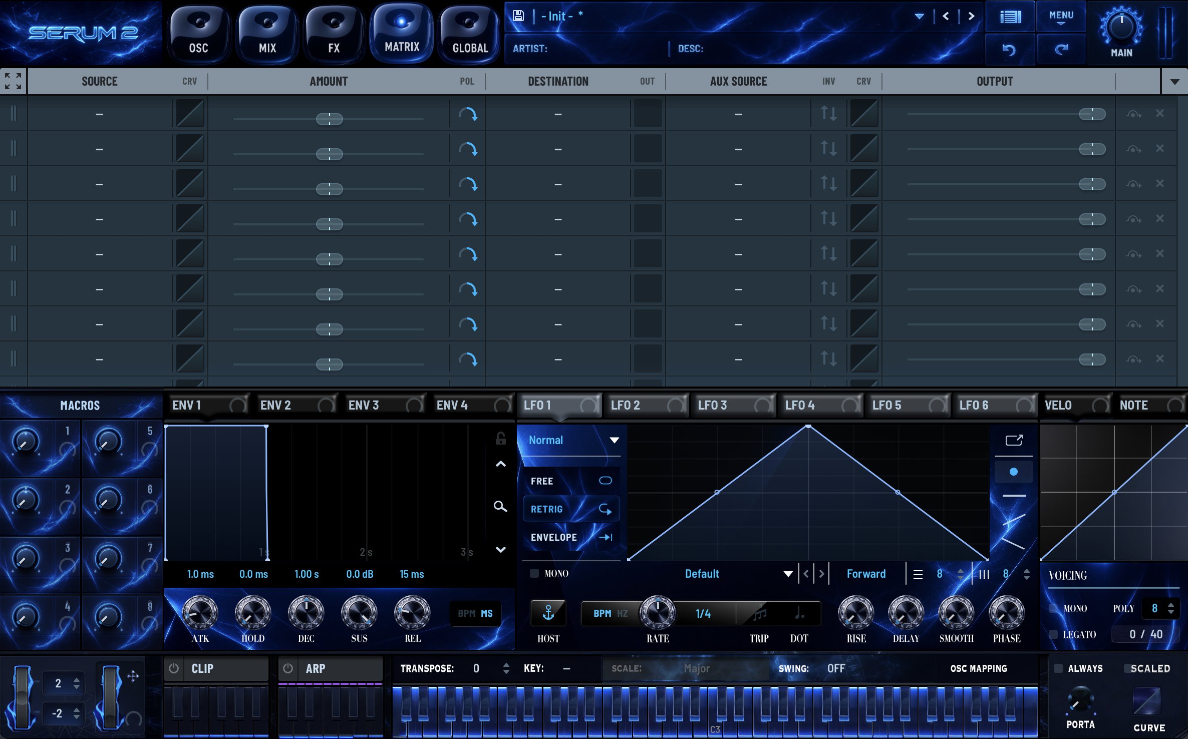
Task: Click the polarity icon in the first matrix row
Action: tap(468, 114)
